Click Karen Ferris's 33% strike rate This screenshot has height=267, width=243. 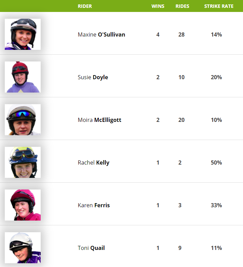click(x=216, y=205)
